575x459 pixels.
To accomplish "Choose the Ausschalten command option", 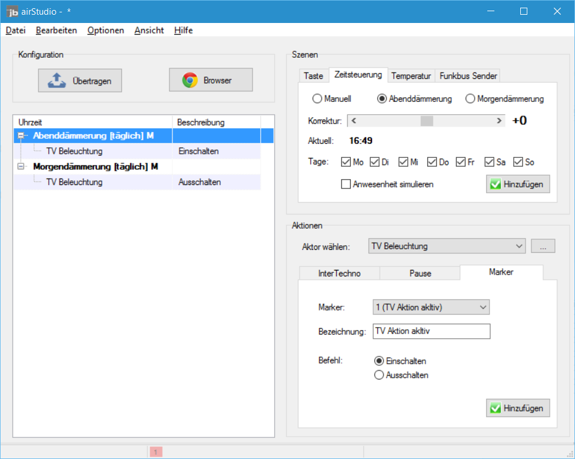I will [379, 375].
